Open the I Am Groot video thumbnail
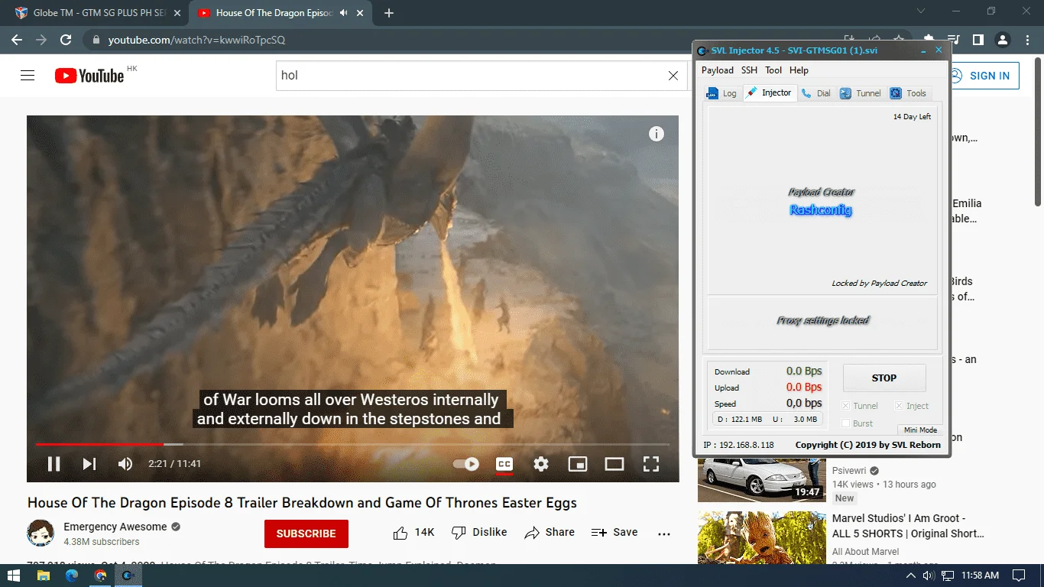 point(762,538)
